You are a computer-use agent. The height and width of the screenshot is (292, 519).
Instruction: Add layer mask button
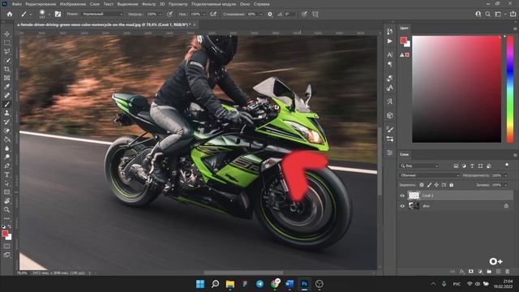[471, 272]
